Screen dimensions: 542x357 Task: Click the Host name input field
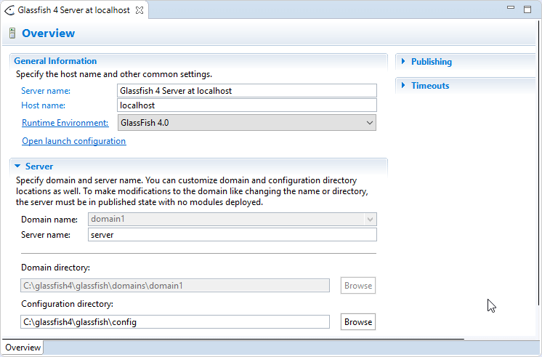(x=247, y=105)
